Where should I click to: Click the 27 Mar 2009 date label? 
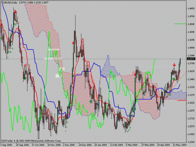pyautogui.click(x=148, y=145)
